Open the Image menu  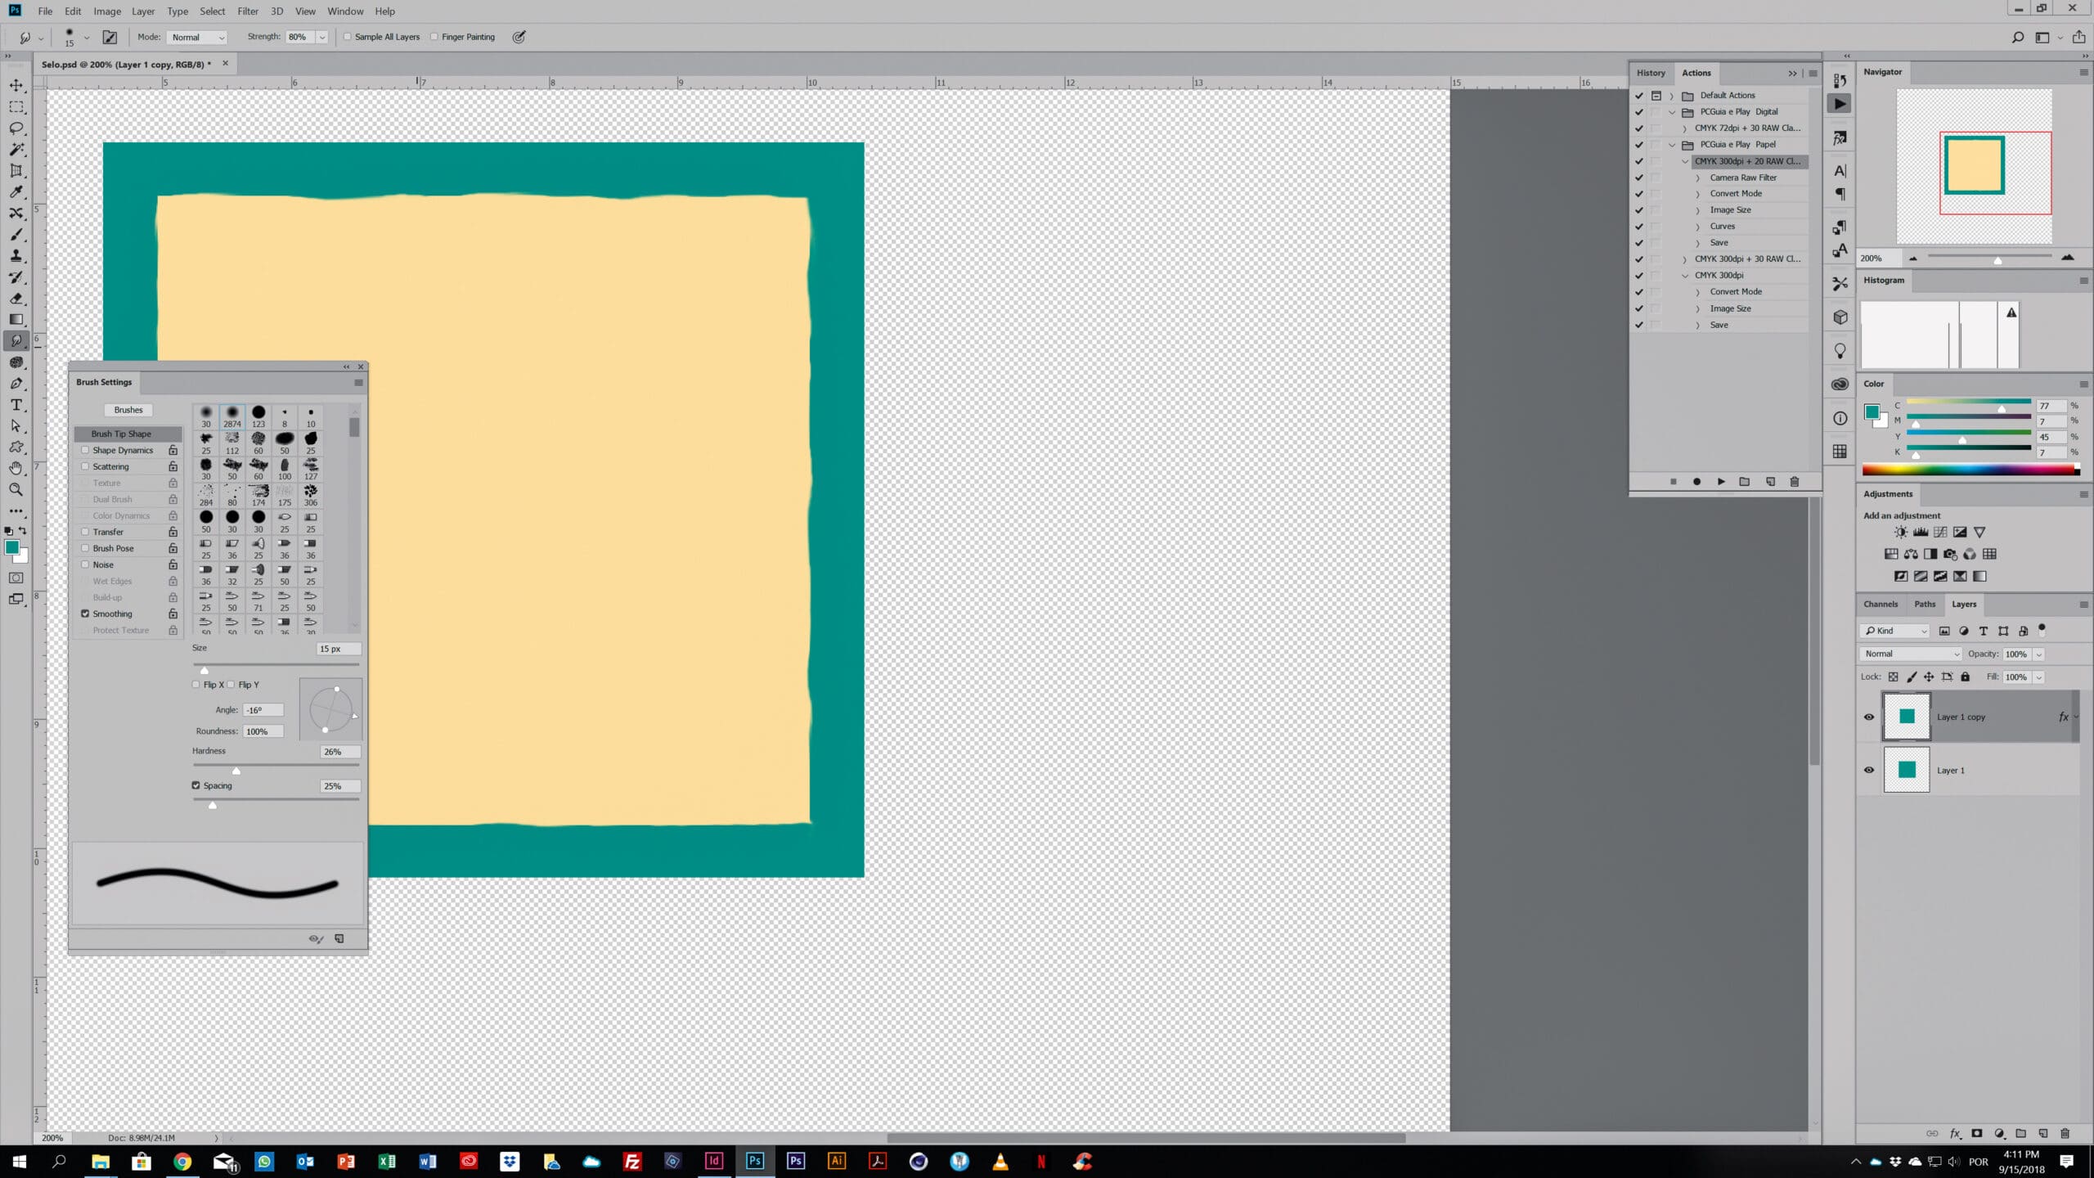(x=107, y=11)
